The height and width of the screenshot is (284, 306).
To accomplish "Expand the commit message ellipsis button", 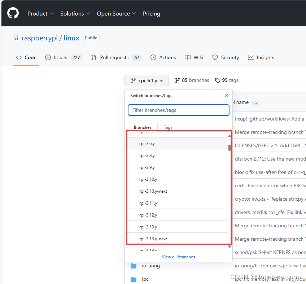I will click(255, 103).
